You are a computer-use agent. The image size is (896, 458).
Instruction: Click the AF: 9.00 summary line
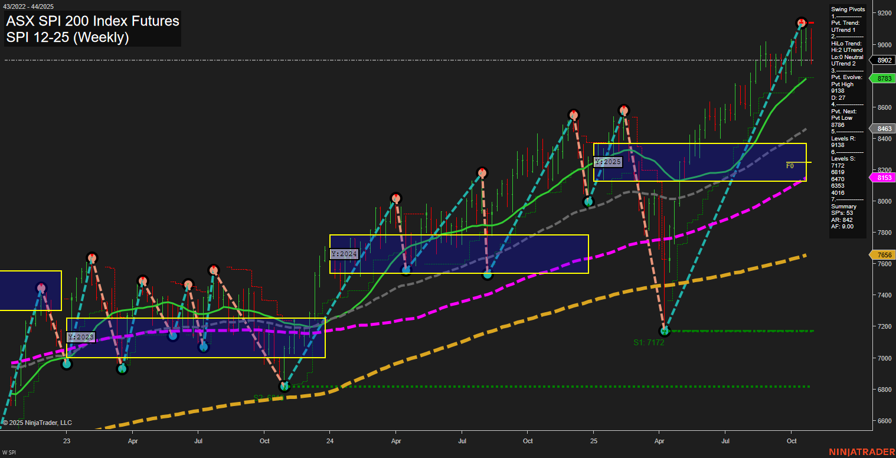coord(843,226)
